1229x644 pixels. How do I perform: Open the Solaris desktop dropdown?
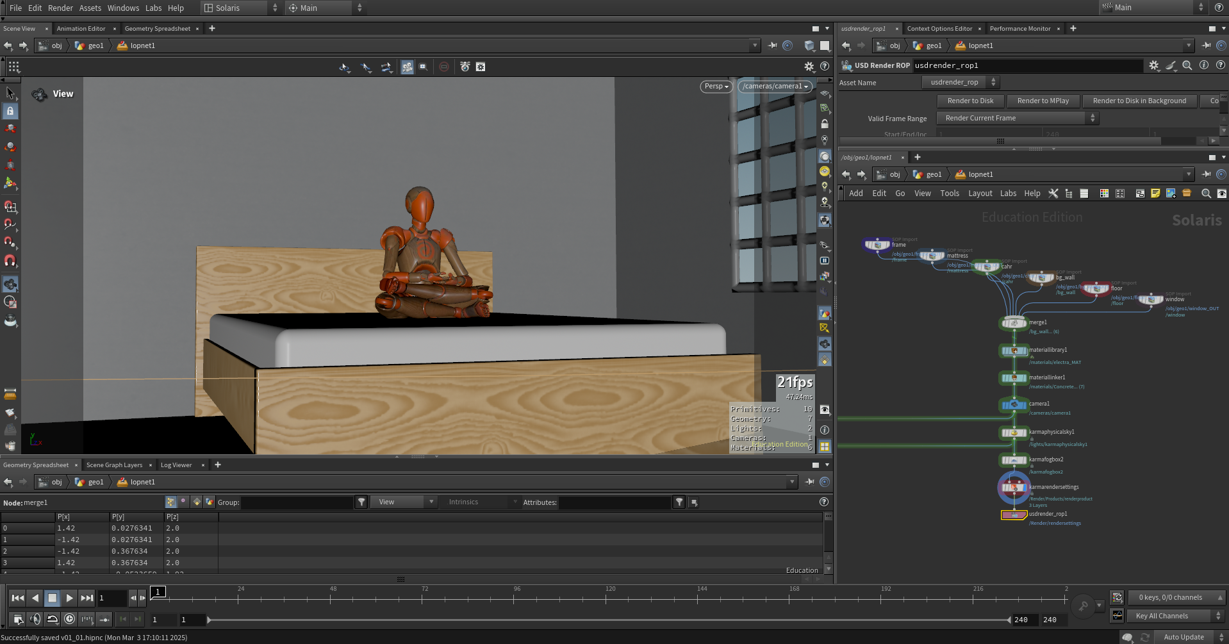[241, 8]
